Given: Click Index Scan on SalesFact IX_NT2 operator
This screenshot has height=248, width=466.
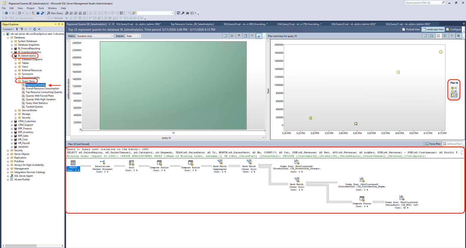Looking at the screenshot, I should 401,202.
